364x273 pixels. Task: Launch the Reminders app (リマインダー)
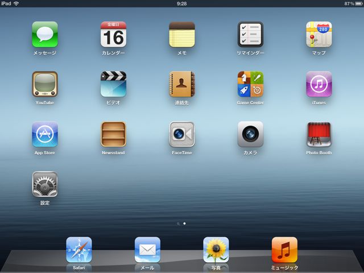coord(250,34)
